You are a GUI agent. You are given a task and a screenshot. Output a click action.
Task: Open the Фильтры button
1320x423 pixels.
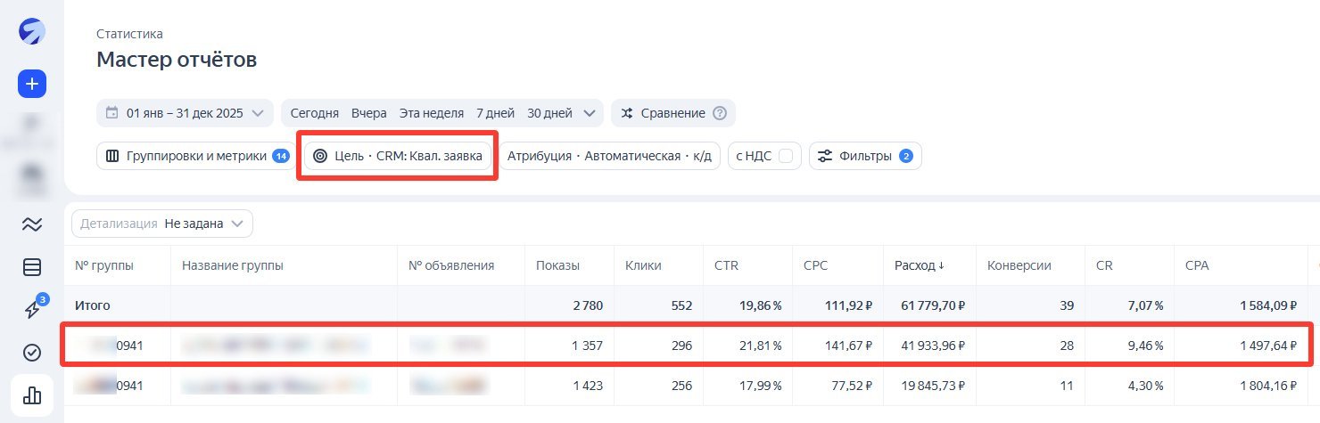click(865, 156)
